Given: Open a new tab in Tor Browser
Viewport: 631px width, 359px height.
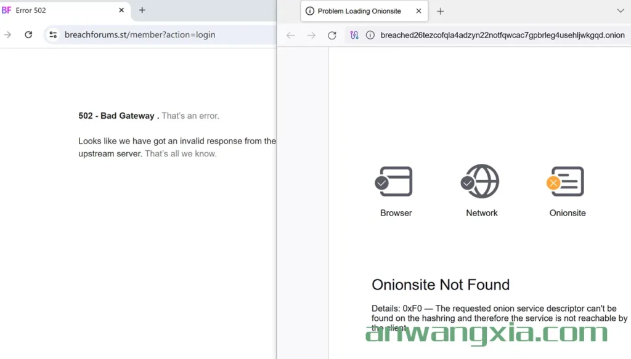Looking at the screenshot, I should pyautogui.click(x=440, y=12).
